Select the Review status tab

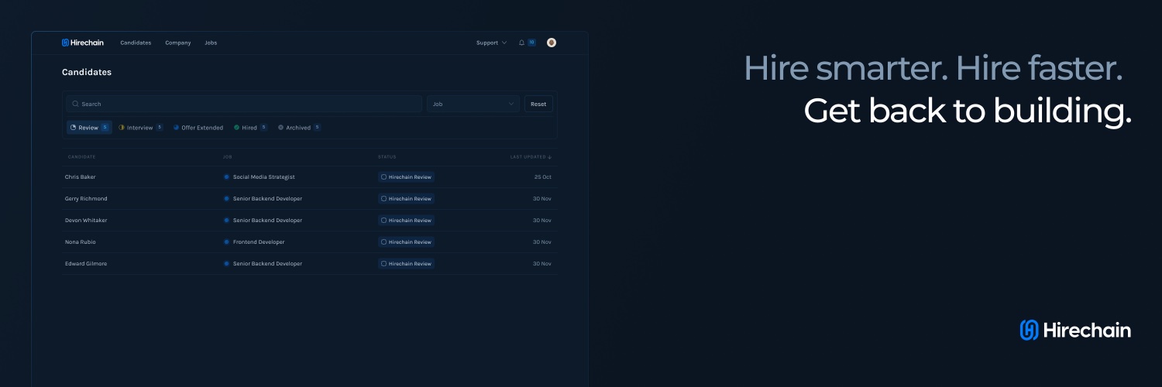coord(89,128)
